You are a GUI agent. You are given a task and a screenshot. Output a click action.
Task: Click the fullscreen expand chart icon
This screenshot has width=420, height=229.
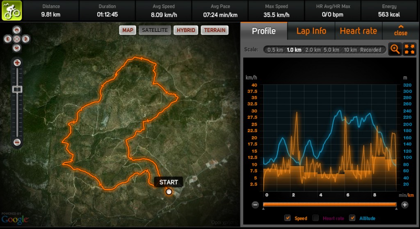click(x=410, y=49)
